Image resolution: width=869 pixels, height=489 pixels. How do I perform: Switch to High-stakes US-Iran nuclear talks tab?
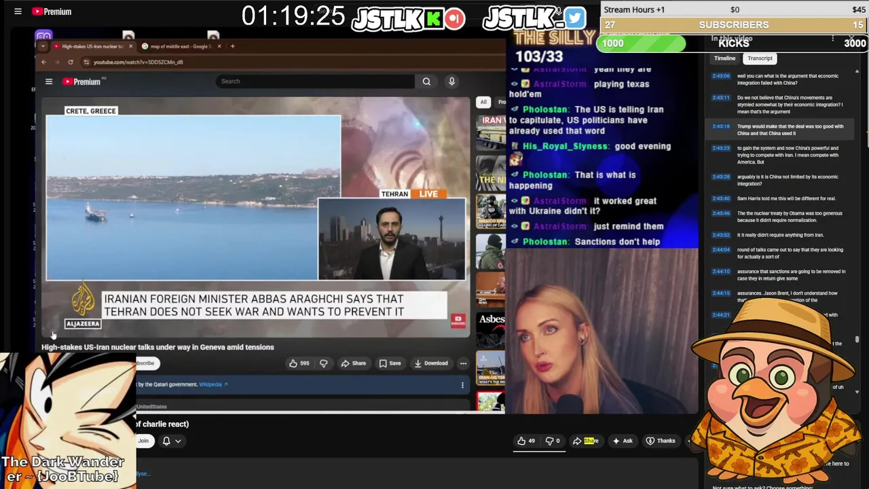pyautogui.click(x=92, y=46)
